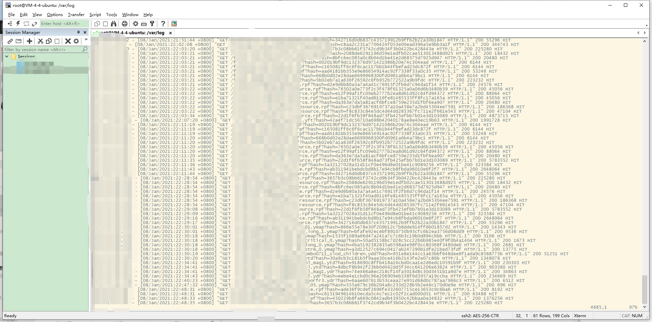The width and height of the screenshot is (652, 322).
Task: Collapse the Sessions folder tree
Action: tap(7, 56)
